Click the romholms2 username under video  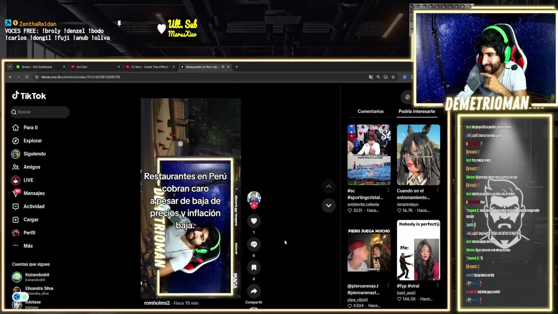point(157,303)
